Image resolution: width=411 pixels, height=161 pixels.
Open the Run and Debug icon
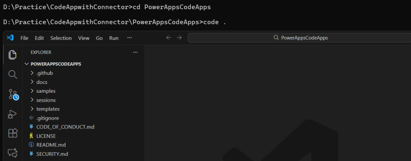tap(12, 114)
